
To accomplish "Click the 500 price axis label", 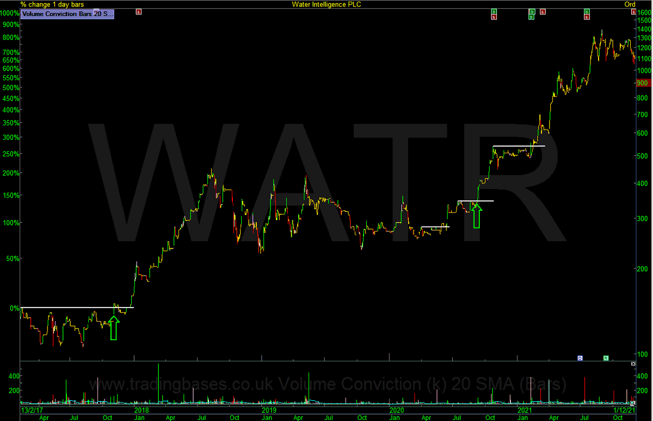I will [643, 156].
